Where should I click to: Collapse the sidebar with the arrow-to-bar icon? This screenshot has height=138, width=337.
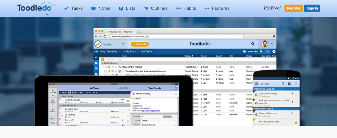[x=96, y=51]
